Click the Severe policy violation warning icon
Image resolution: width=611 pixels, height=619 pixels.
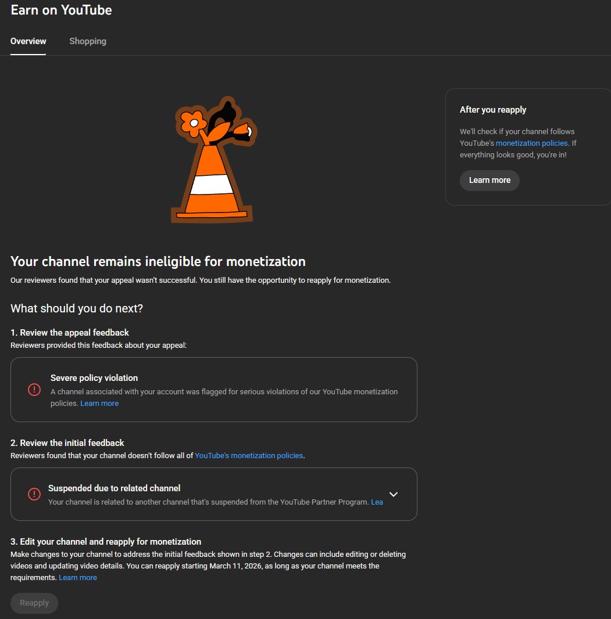point(34,390)
